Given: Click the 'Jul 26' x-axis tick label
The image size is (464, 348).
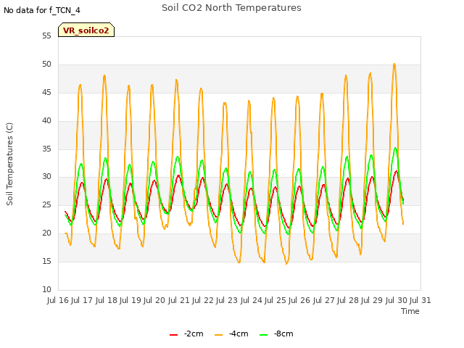Looking at the screenshot, I should click(299, 300).
